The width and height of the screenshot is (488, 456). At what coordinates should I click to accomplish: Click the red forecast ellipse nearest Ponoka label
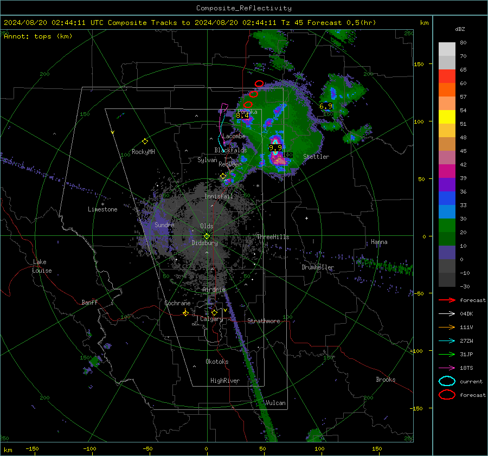(x=248, y=105)
